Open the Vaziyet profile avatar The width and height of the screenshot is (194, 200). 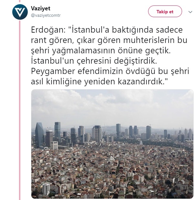pos(20,12)
